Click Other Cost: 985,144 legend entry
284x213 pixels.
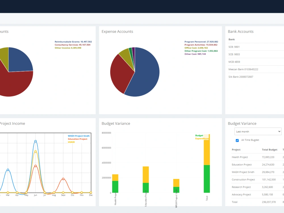(195, 54)
